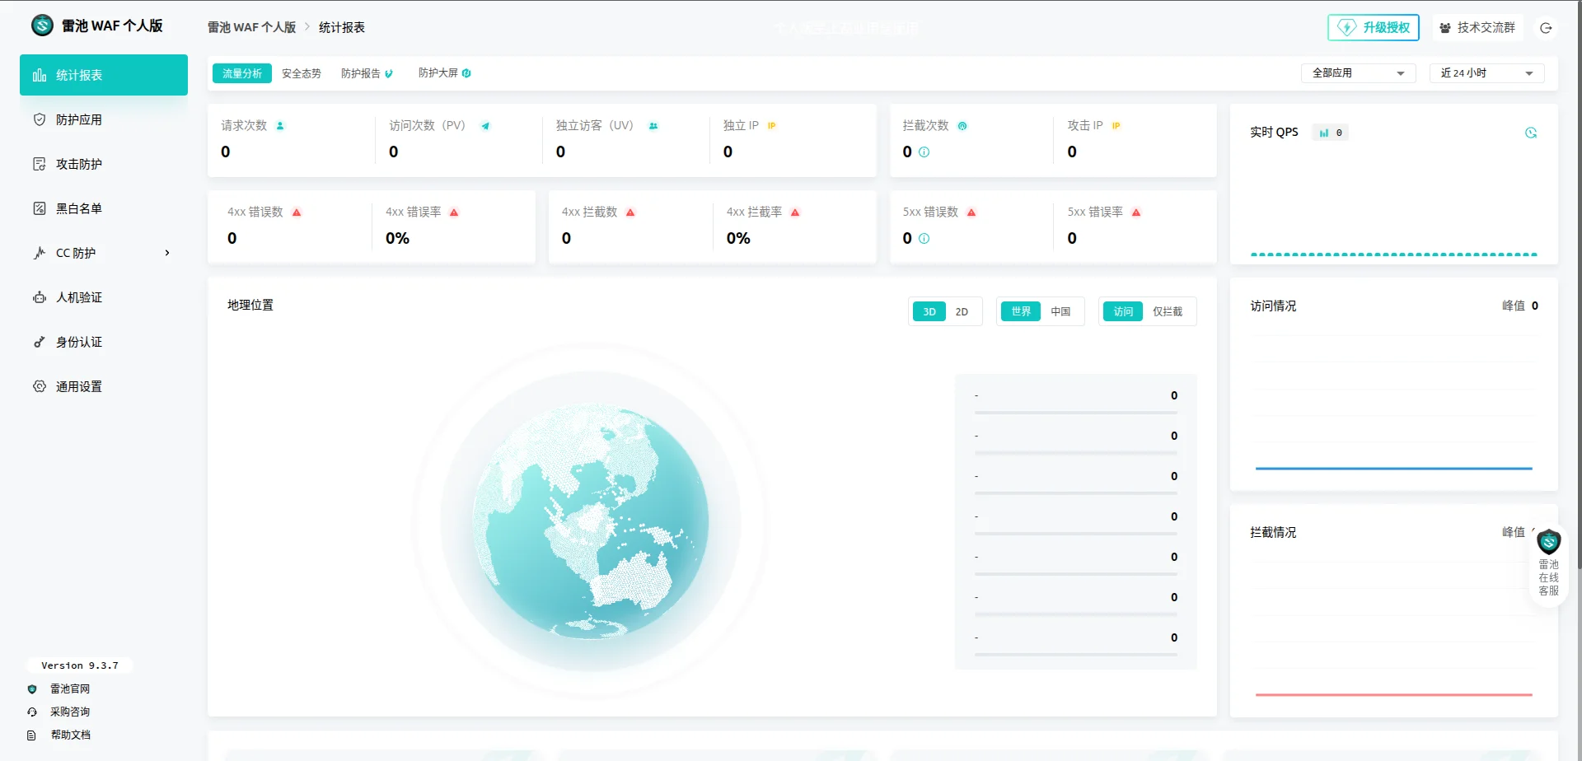1582x761 pixels.
Task: Open the 防护大屏 tab
Action: tap(444, 73)
